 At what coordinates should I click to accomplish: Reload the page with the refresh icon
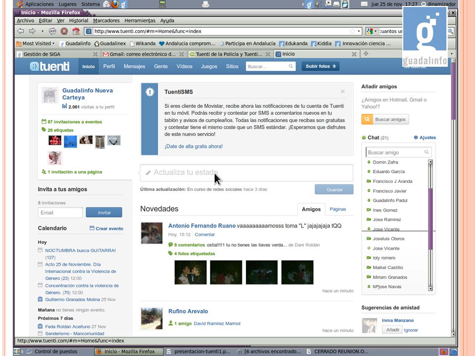[52, 31]
